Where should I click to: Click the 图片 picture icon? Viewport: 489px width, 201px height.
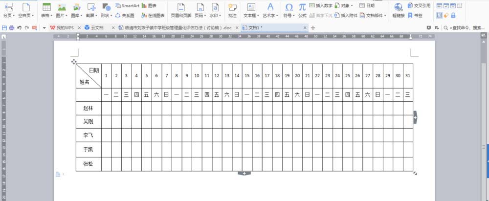pos(62,7)
